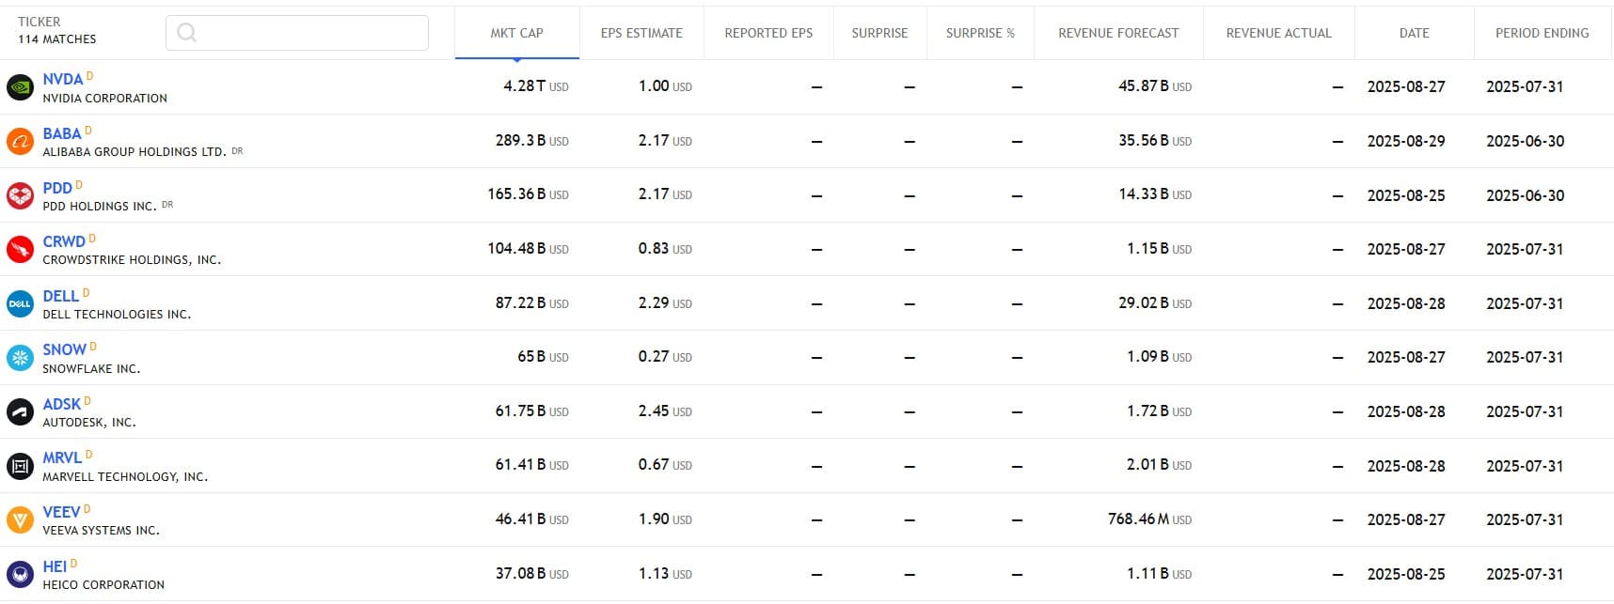Viewport: 1614px width, 604px height.
Task: Click DELL EPS estimate 2.29
Action: [x=665, y=303]
